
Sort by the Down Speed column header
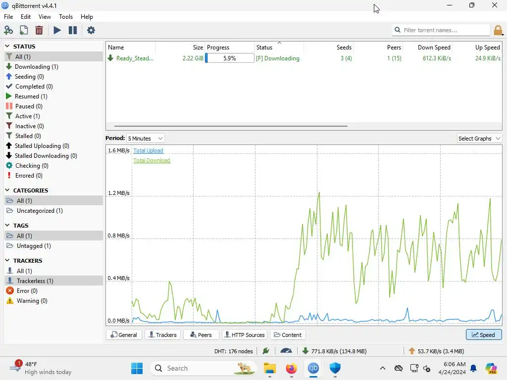(x=427, y=47)
